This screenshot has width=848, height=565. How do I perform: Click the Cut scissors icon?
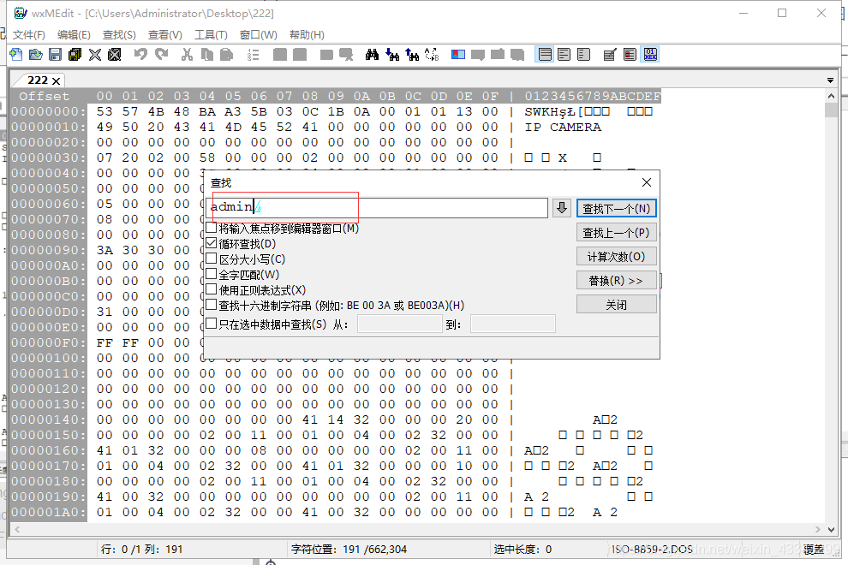[187, 55]
